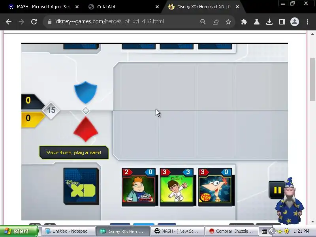This screenshot has height=237, width=316.
Task: Open the Downloads icon
Action: coord(269,22)
